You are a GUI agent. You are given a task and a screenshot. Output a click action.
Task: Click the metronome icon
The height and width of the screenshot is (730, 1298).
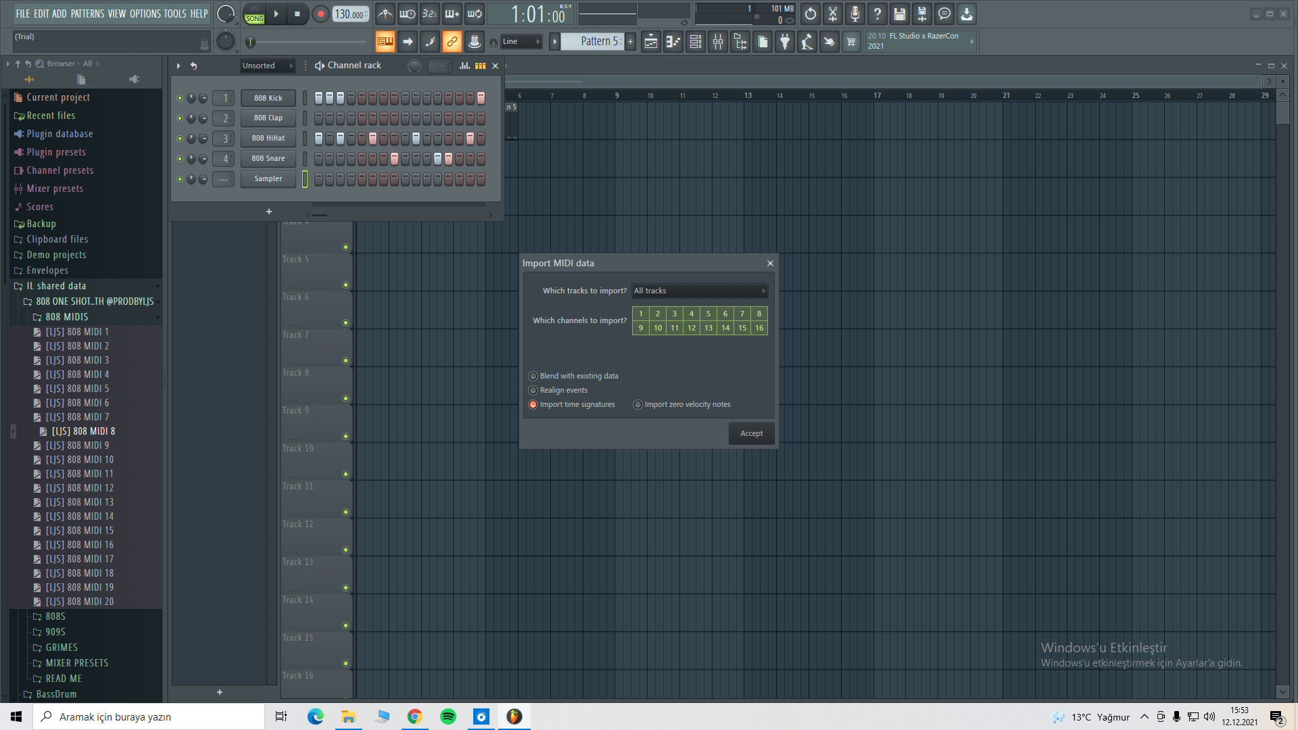point(385,14)
